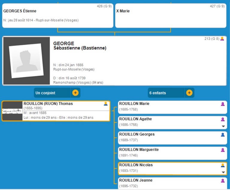Click the orange person icon on Rouillon Nicolas
The image size is (230, 190).
(x=223, y=165)
